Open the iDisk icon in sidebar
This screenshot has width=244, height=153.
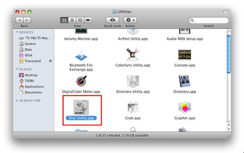pyautogui.click(x=21, y=55)
